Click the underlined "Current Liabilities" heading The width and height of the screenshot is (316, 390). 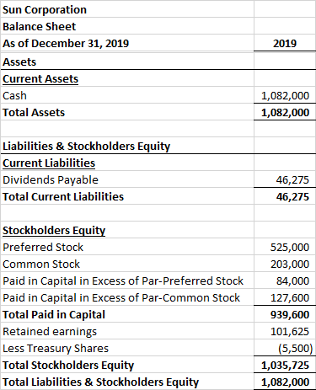click(49, 163)
